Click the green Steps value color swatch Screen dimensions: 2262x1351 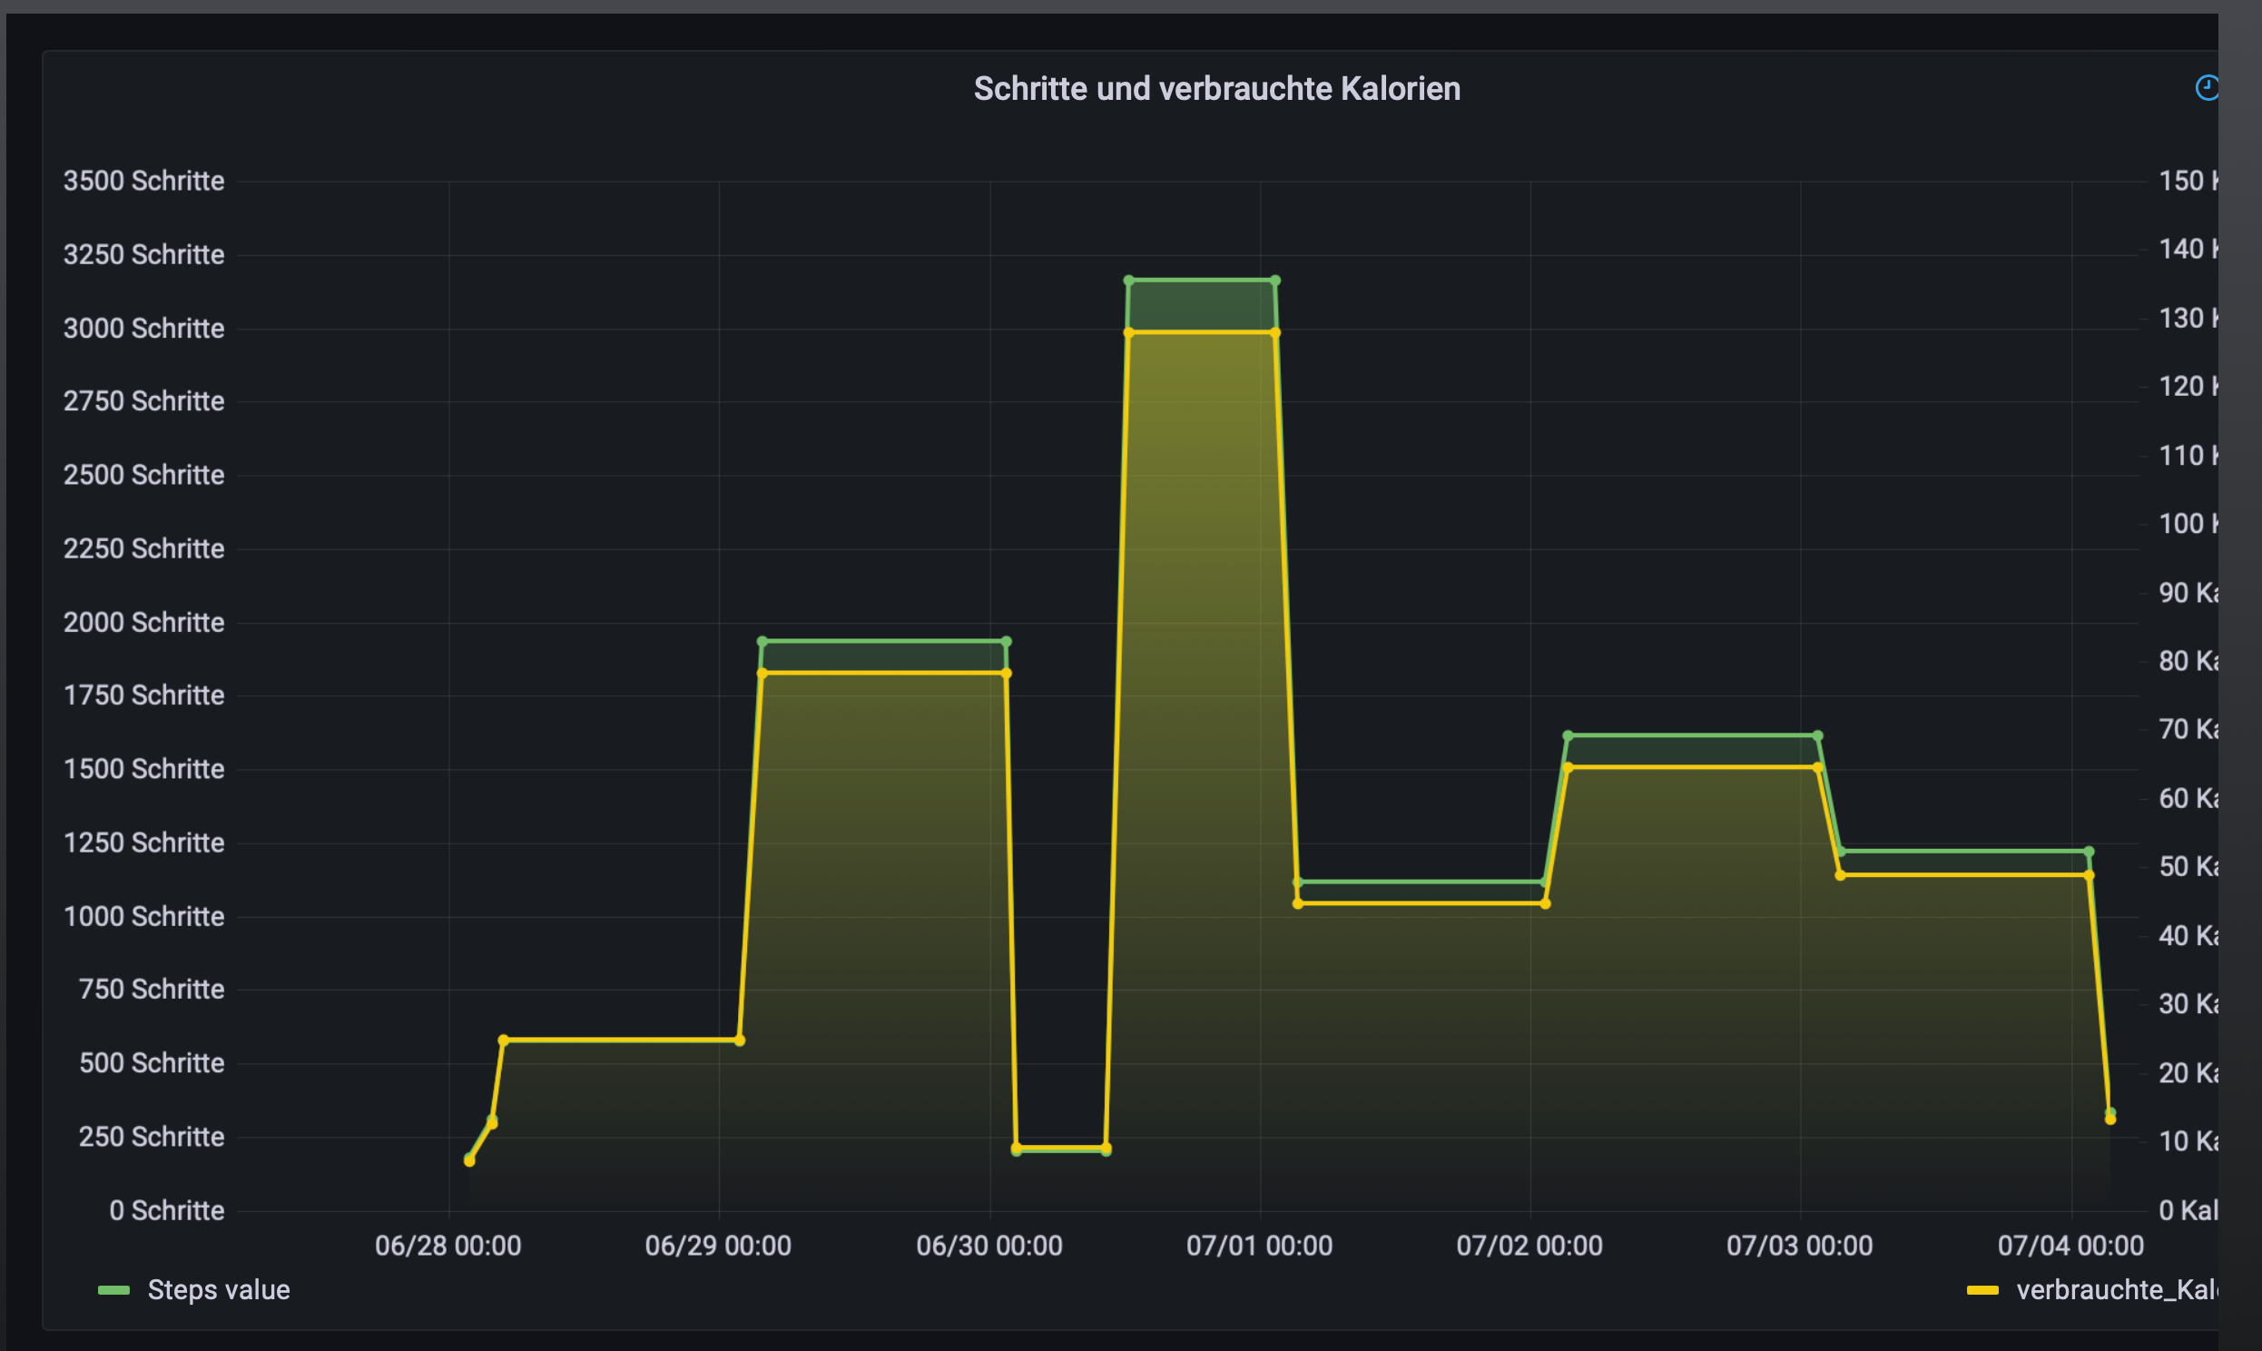113,1290
